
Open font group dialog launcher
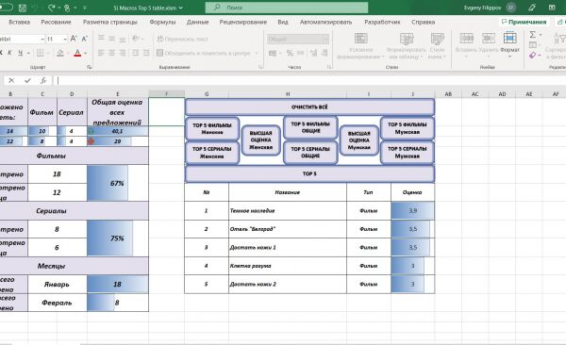click(x=89, y=67)
